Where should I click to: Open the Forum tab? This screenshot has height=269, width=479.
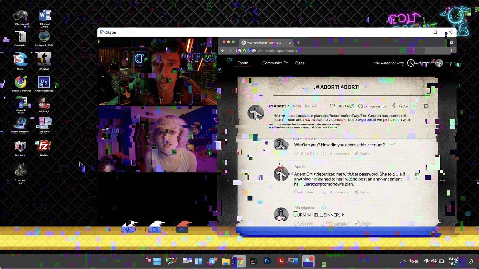point(243,63)
